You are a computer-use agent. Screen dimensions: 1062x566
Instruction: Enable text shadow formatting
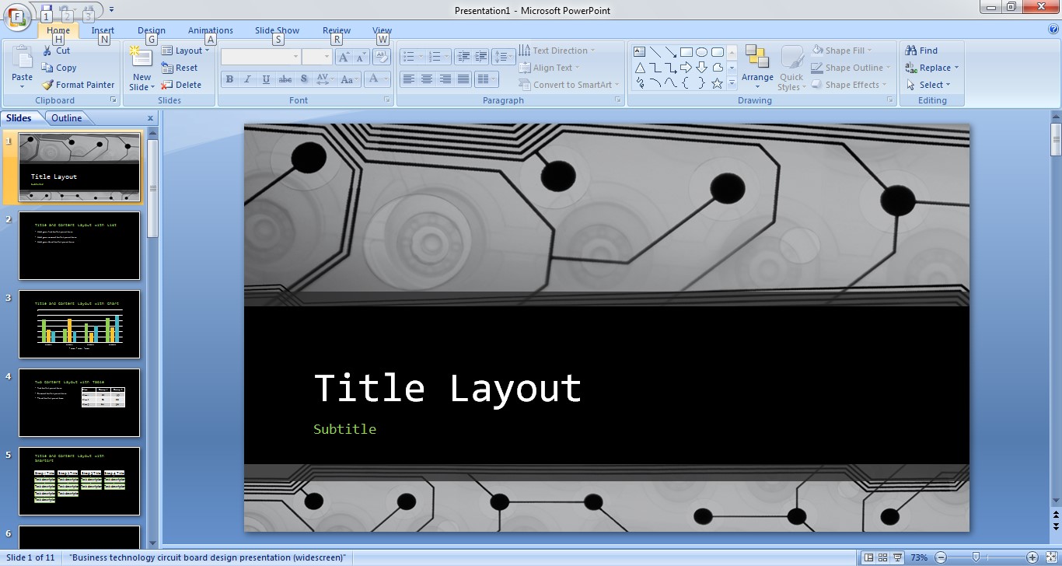pyautogui.click(x=303, y=79)
